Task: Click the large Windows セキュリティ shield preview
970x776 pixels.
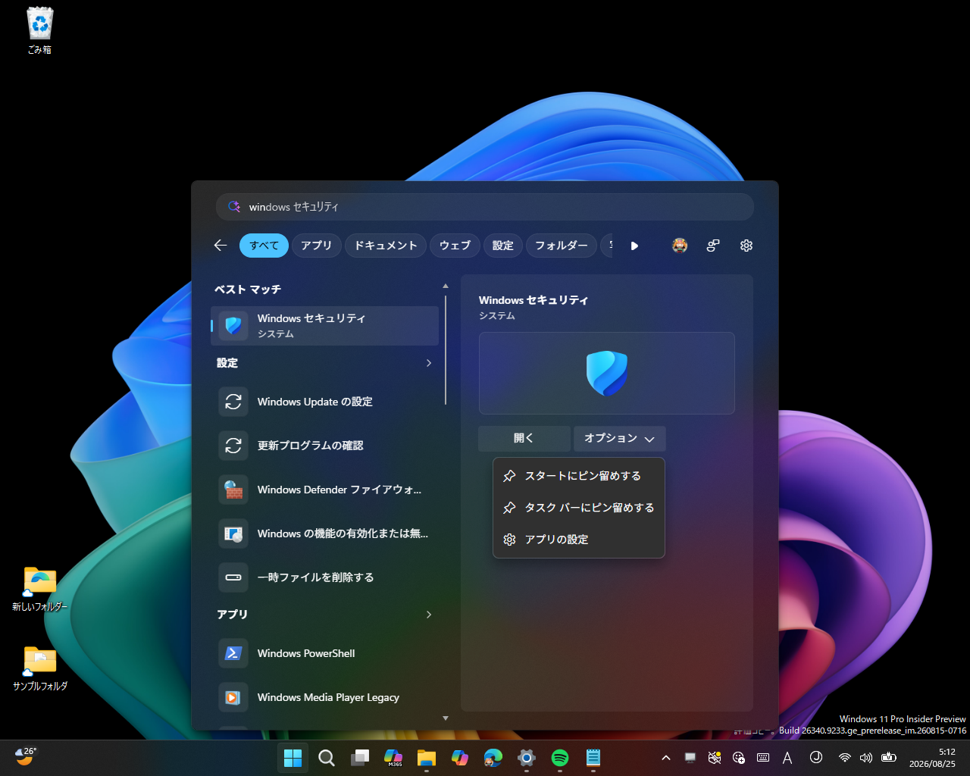Action: tap(606, 373)
